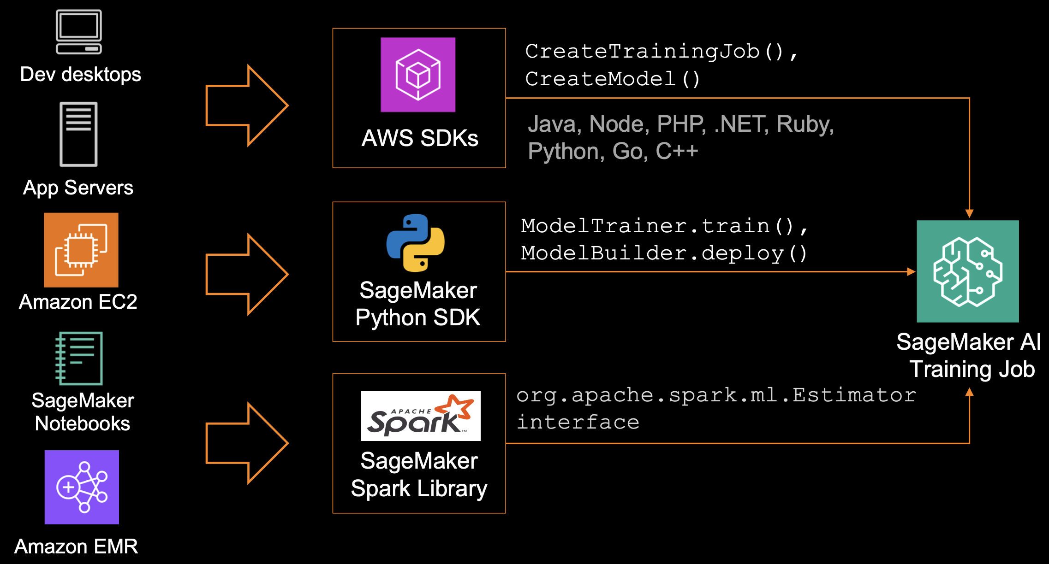Click the 'Python, Go, C++' text
This screenshot has height=564, width=1049.
point(613,151)
